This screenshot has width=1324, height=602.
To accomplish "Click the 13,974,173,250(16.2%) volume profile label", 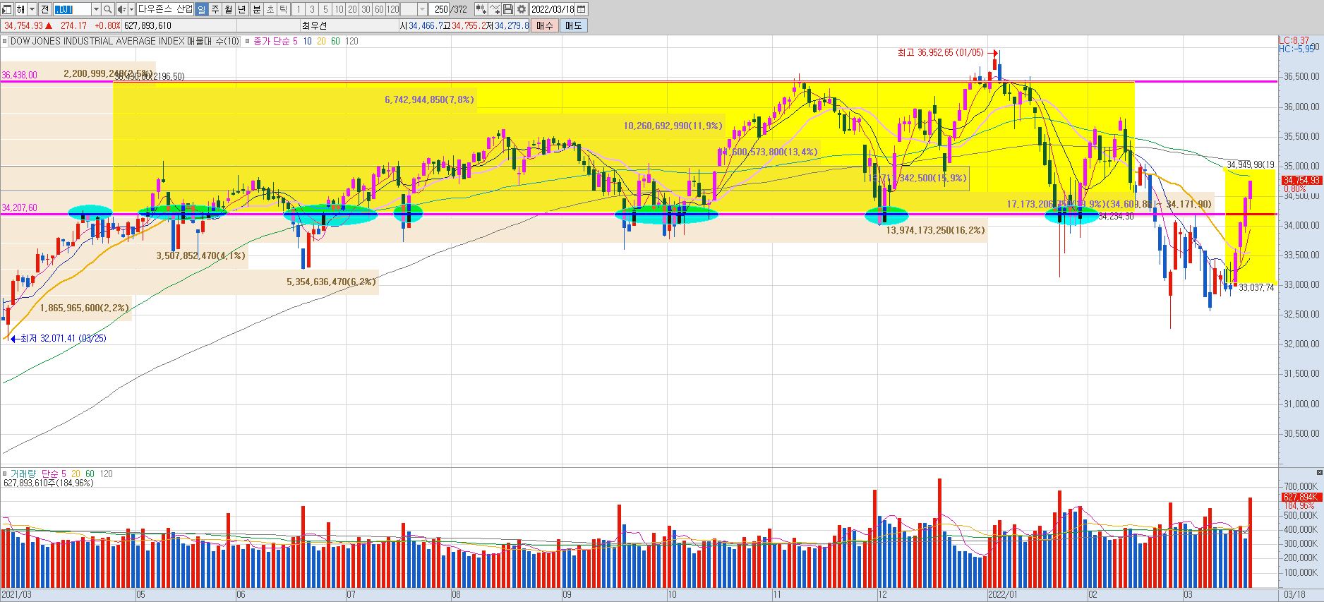I will tap(936, 231).
